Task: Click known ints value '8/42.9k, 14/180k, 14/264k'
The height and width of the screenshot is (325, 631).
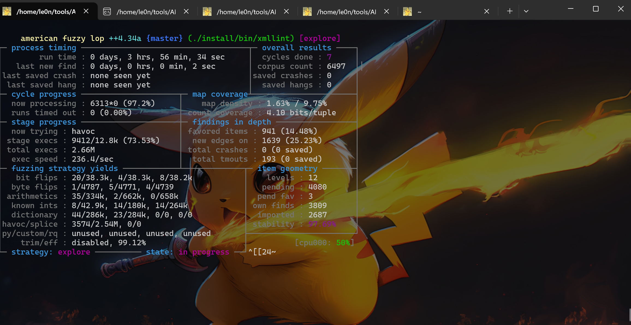Action: tap(130, 206)
